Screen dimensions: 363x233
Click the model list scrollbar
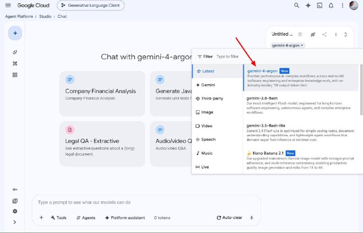coord(361,90)
